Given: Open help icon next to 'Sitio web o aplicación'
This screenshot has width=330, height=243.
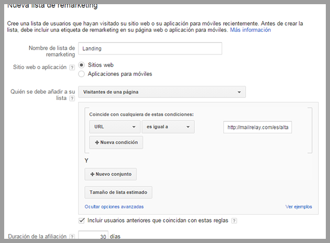Looking at the screenshot, I should pyautogui.click(x=72, y=68).
